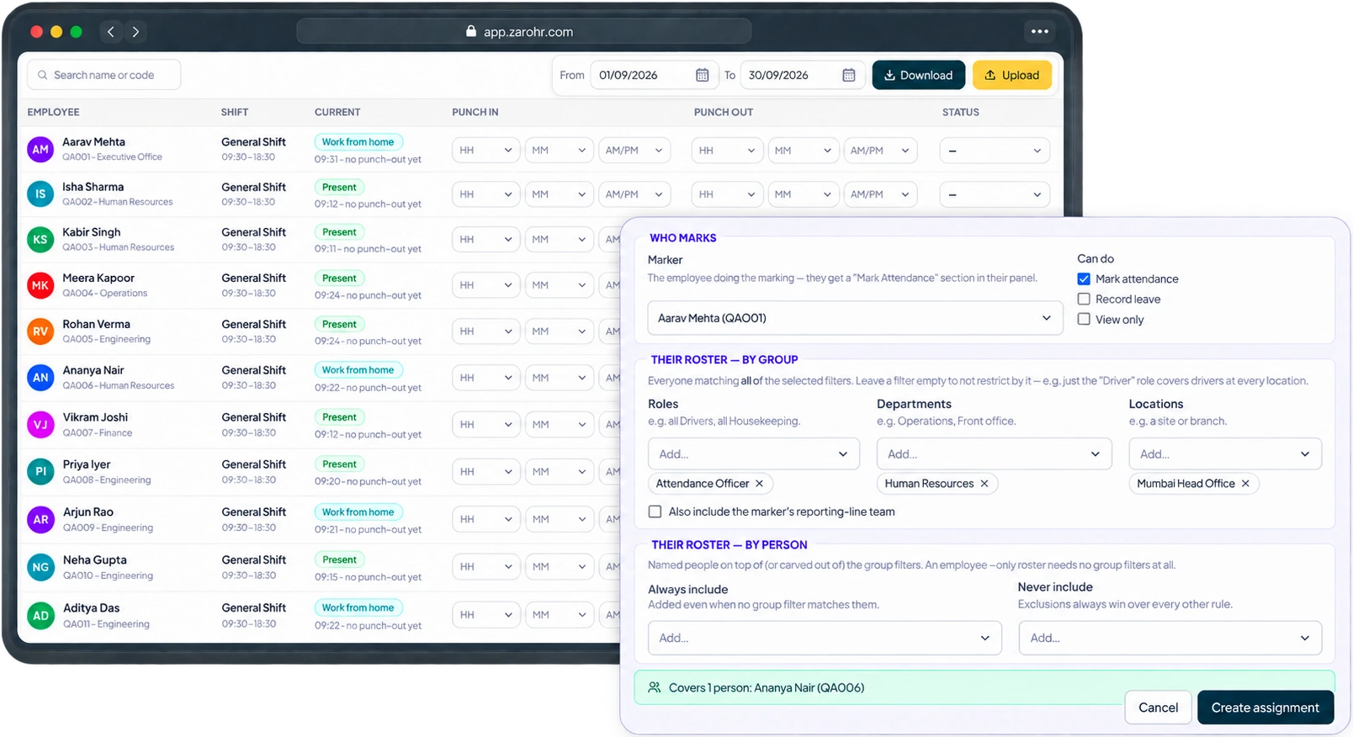Remove the Mumbai Head Office location chip
The width and height of the screenshot is (1353, 737).
(1245, 484)
